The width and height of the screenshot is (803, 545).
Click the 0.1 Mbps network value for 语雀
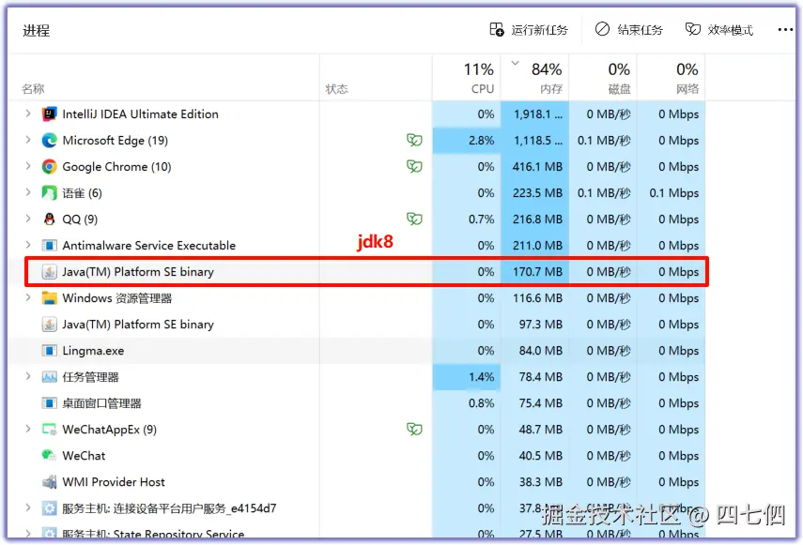(x=674, y=193)
